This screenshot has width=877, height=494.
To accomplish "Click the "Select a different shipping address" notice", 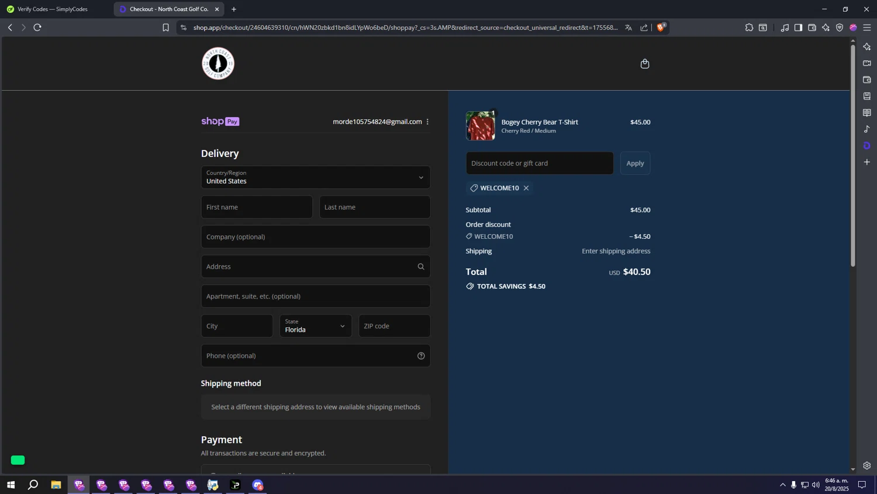I will 316,407.
